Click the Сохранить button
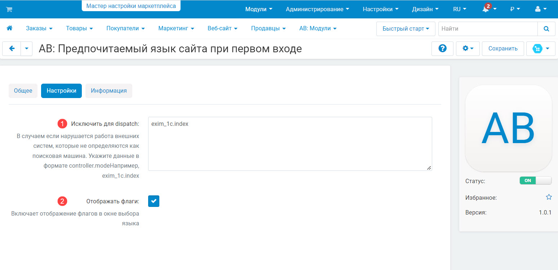The width and height of the screenshot is (558, 270). pyautogui.click(x=503, y=48)
